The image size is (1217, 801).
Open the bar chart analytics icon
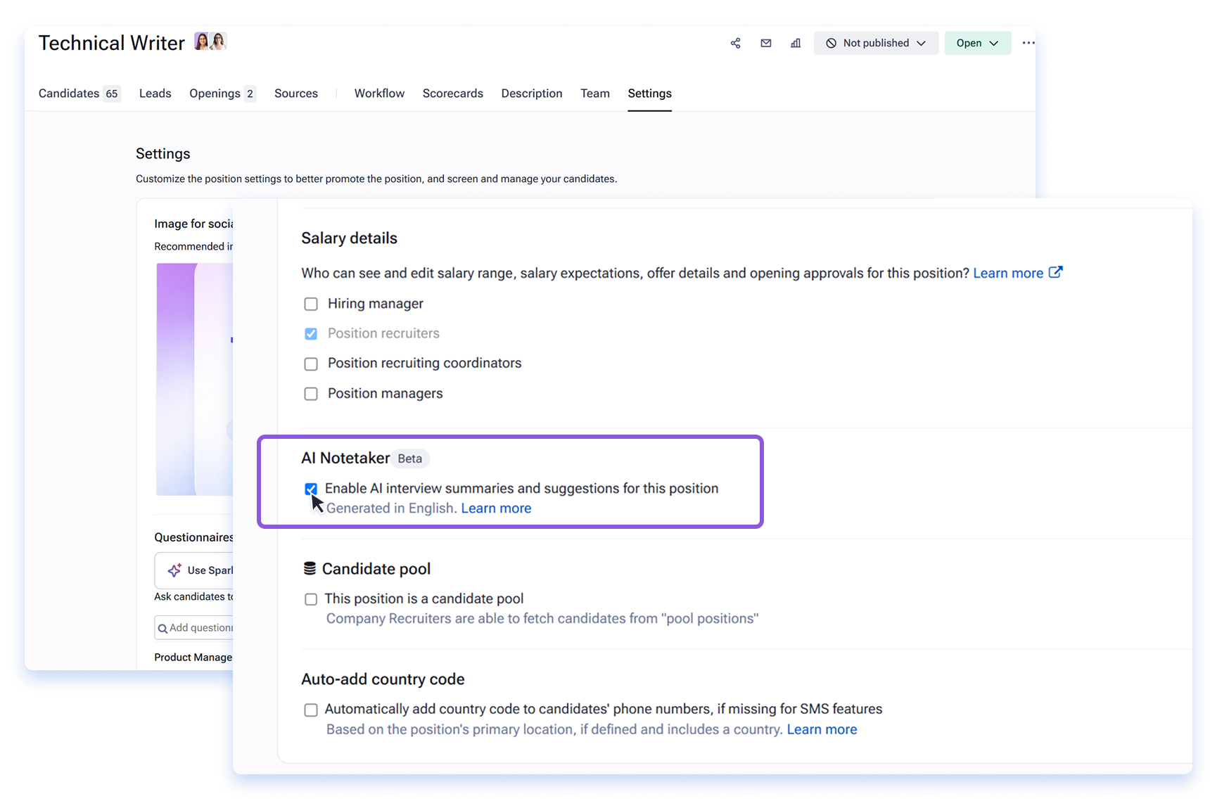click(x=796, y=43)
